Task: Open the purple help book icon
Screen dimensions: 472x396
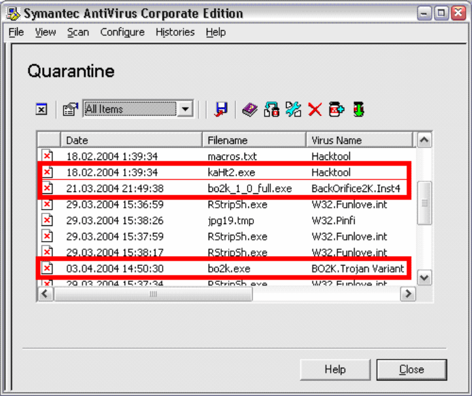Action: [x=250, y=109]
